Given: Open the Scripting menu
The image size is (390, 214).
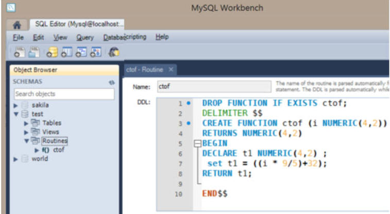Looking at the screenshot, I should coord(135,37).
